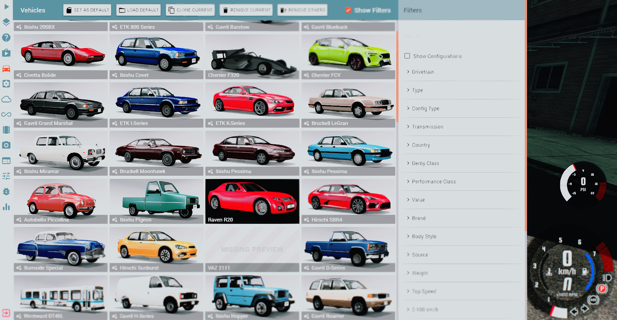617x320 pixels.
Task: Select the Wentward DT40L bus
Action: pos(61,298)
